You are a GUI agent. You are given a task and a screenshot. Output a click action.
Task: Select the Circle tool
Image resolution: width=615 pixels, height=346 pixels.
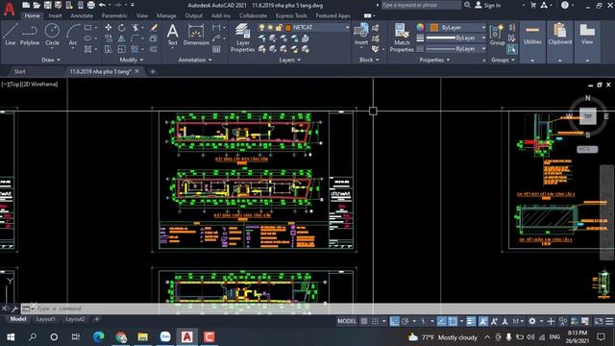(52, 35)
